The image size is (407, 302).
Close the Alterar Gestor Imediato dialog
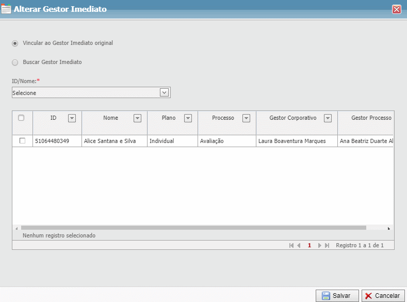coord(397,9)
